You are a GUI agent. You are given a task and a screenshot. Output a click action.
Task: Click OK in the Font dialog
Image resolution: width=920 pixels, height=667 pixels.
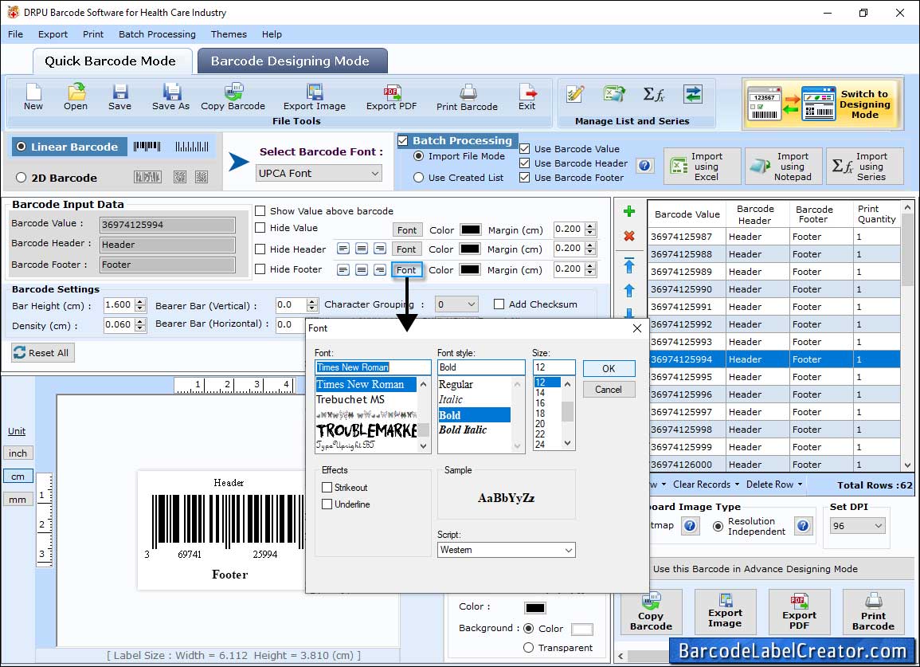(x=609, y=369)
